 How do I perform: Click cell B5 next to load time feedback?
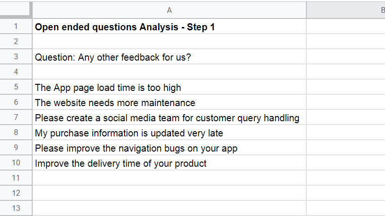346,87
